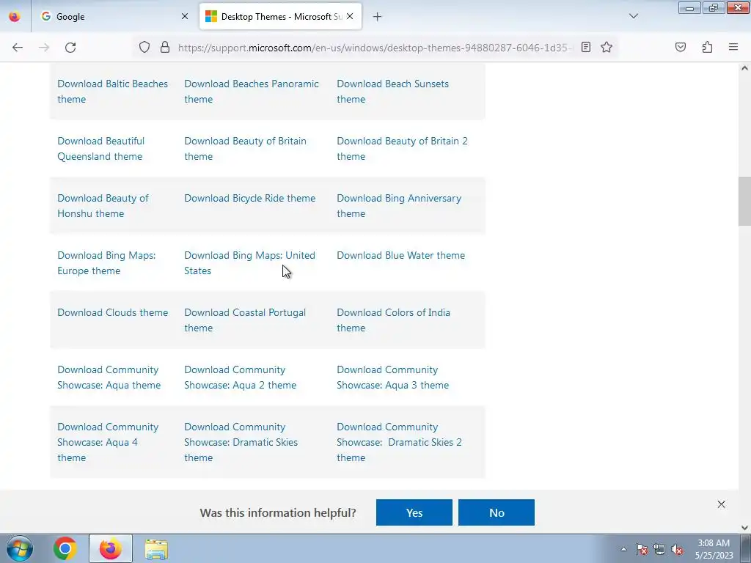Open the Windows Start menu
The height and width of the screenshot is (563, 751).
click(x=19, y=548)
